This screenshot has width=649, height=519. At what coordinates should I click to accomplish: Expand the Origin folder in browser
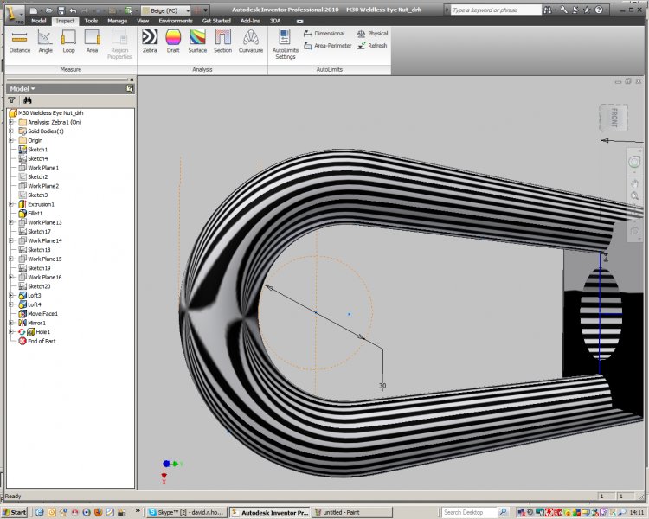click(11, 140)
